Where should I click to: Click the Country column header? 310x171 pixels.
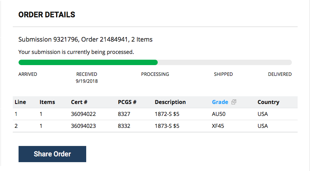[x=268, y=102]
